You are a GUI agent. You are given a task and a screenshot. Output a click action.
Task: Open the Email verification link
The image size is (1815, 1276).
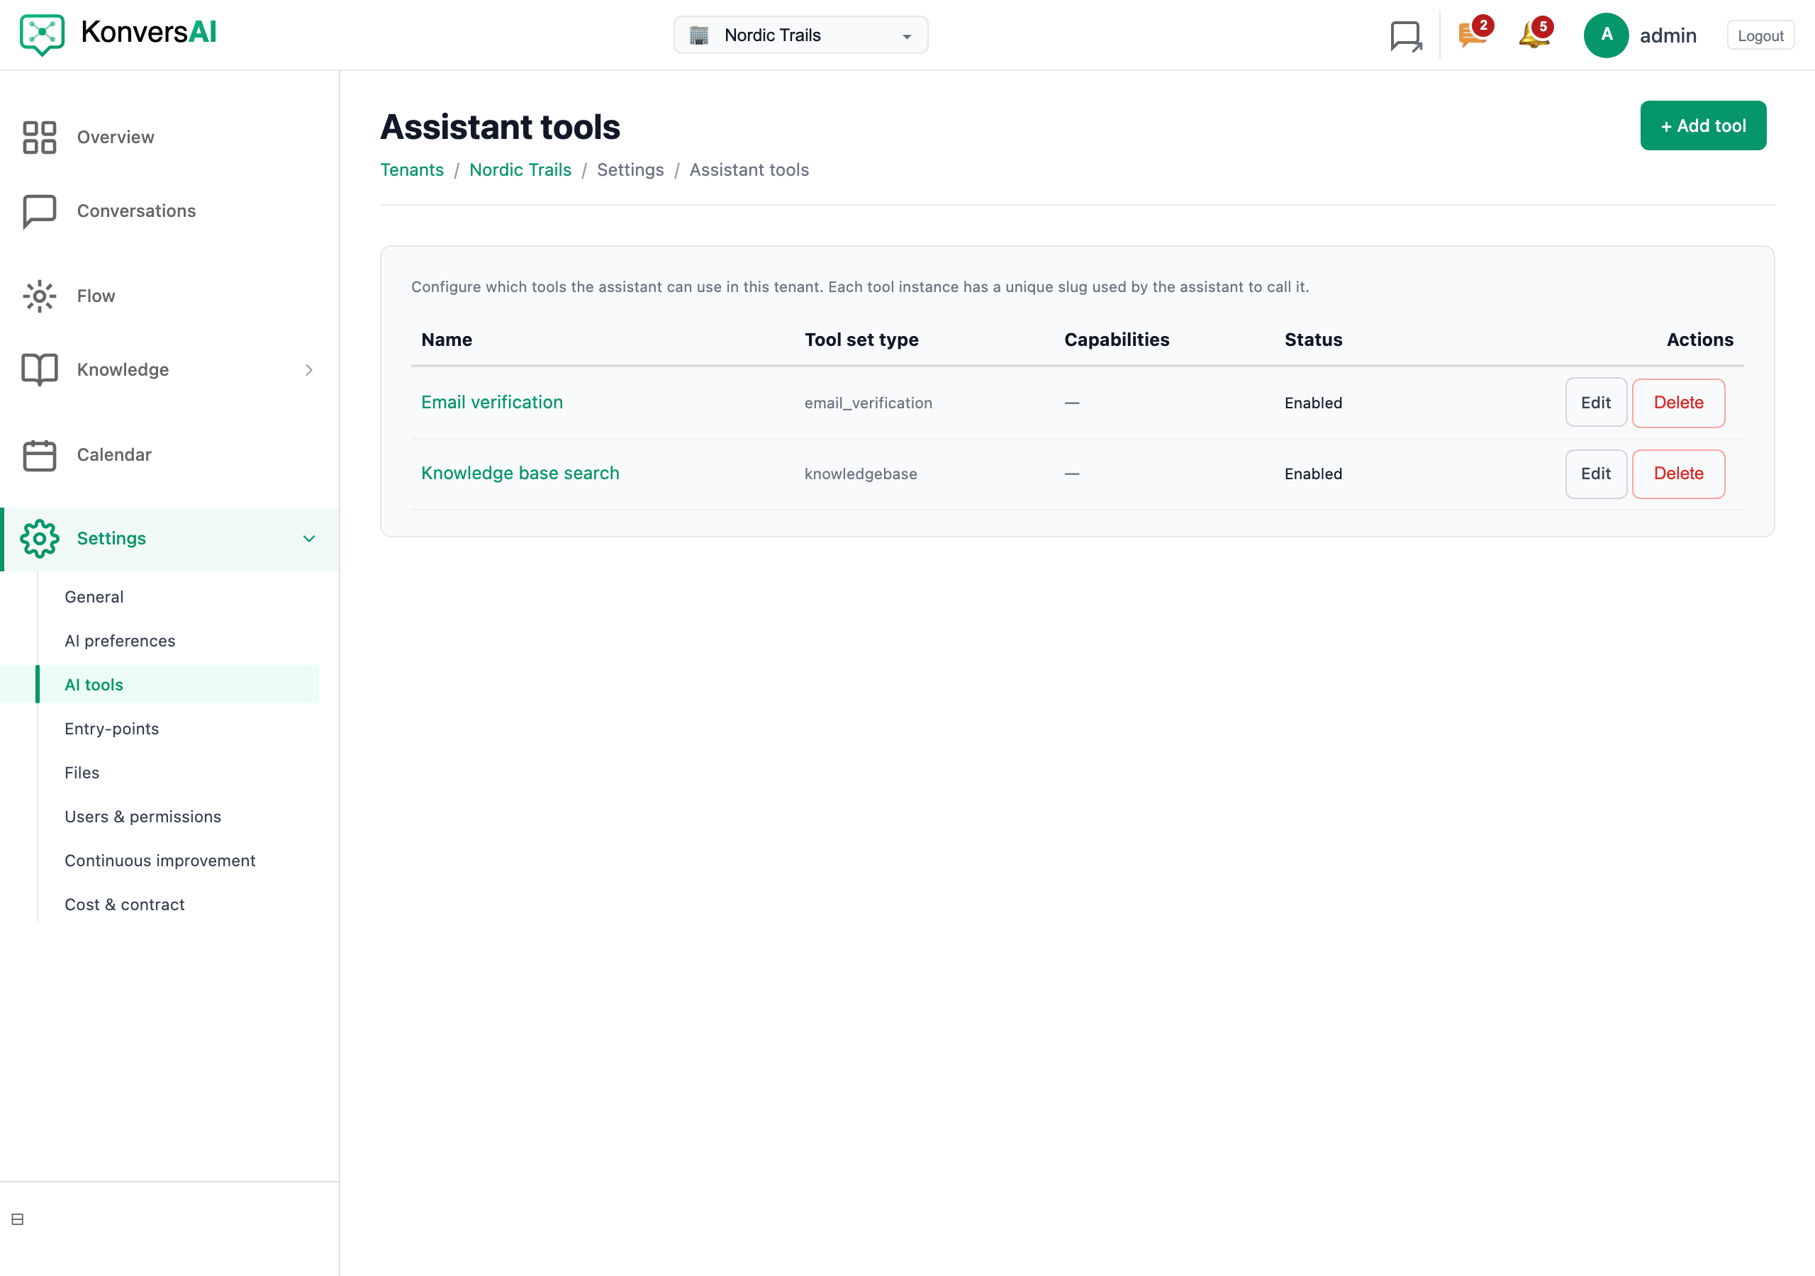pyautogui.click(x=492, y=403)
